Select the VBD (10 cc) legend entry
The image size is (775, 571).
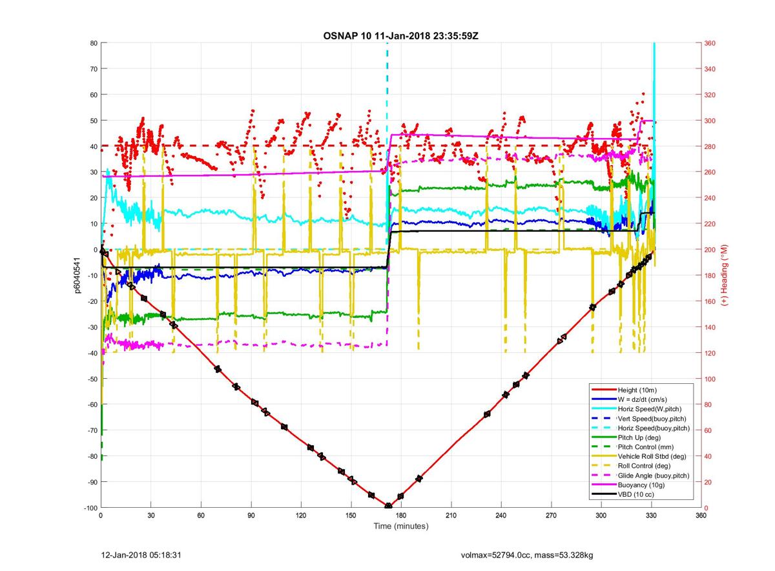pyautogui.click(x=636, y=494)
